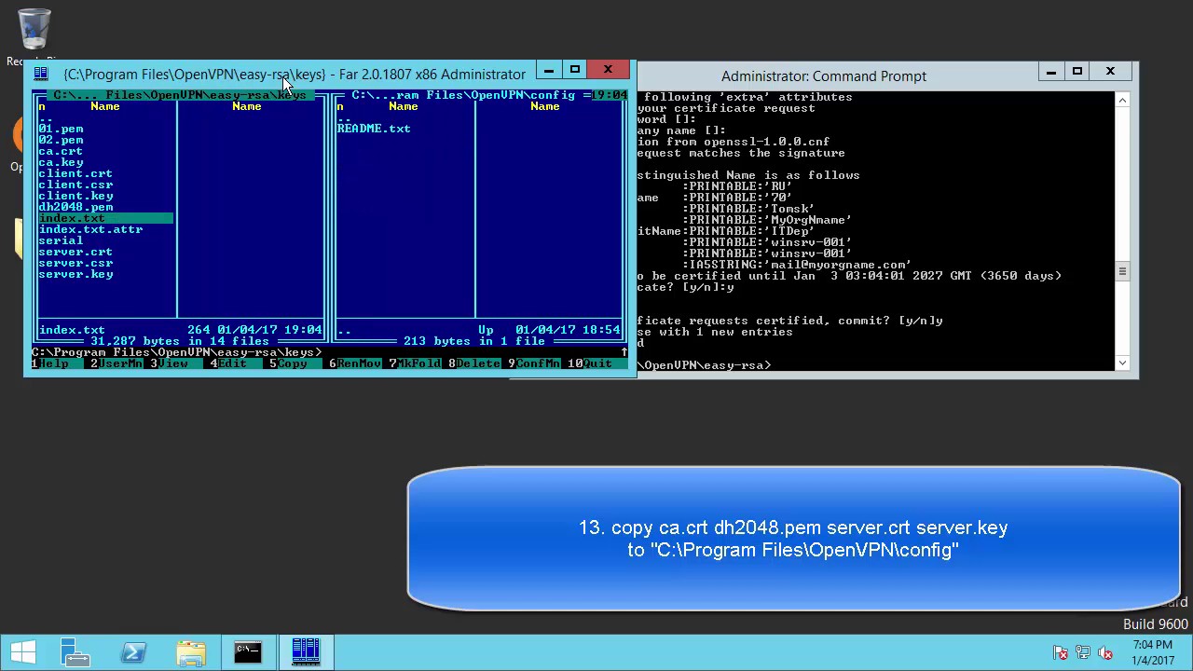Image resolution: width=1193 pixels, height=671 pixels.
Task: Click the network status tray icon
Action: point(1082,652)
